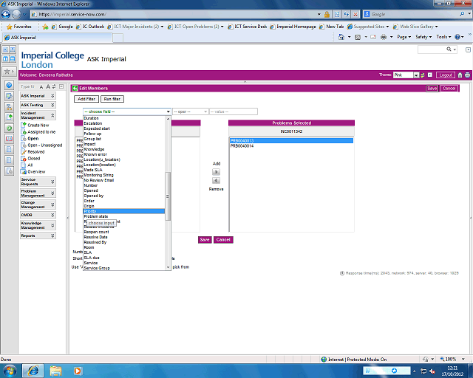Image resolution: width=473 pixels, height=378 pixels.
Task: Open the operator dropdown in filter row
Action: point(190,111)
